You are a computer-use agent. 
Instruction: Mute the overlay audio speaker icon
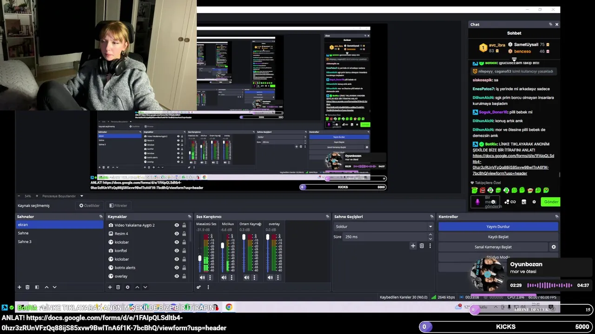270,277
